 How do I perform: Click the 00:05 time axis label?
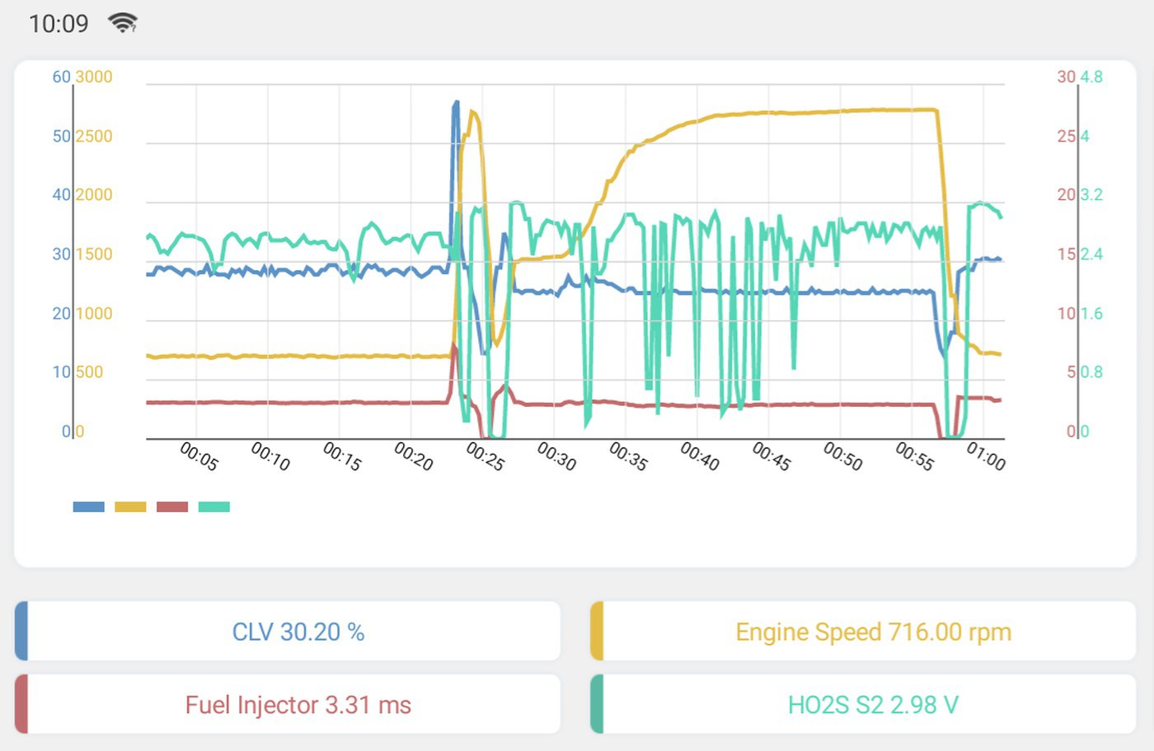pyautogui.click(x=199, y=456)
